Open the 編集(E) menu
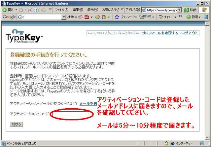This screenshot has width=211, height=147. point(78,10)
